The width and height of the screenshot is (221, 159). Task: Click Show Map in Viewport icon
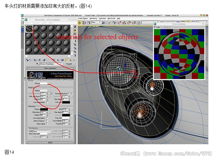[x=62, y=60]
